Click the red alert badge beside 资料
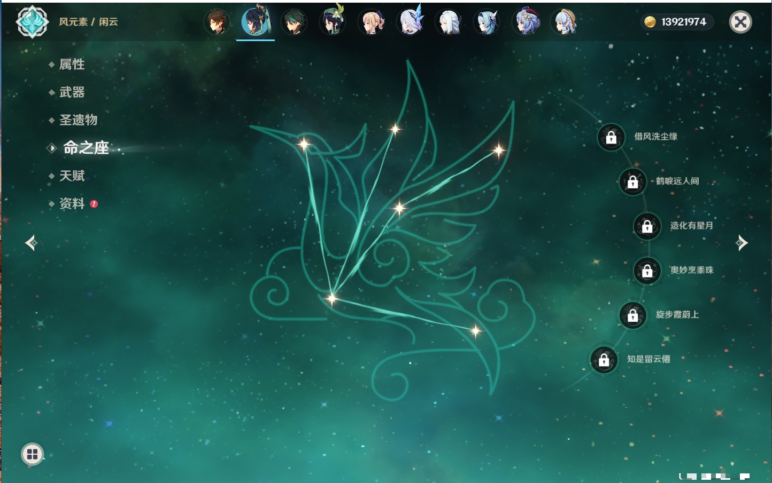This screenshot has width=772, height=483. click(94, 204)
